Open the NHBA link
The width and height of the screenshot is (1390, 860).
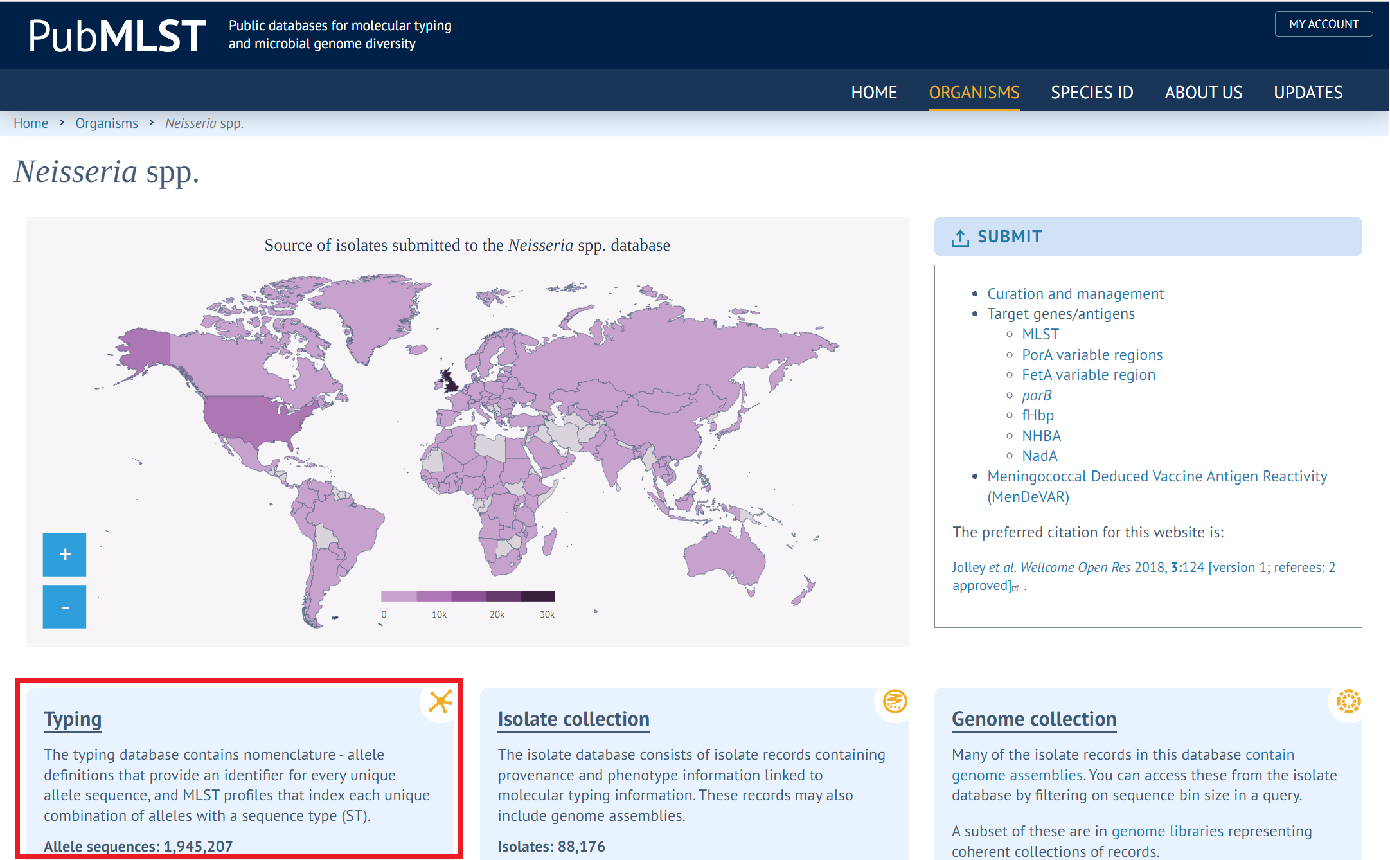tap(1041, 436)
